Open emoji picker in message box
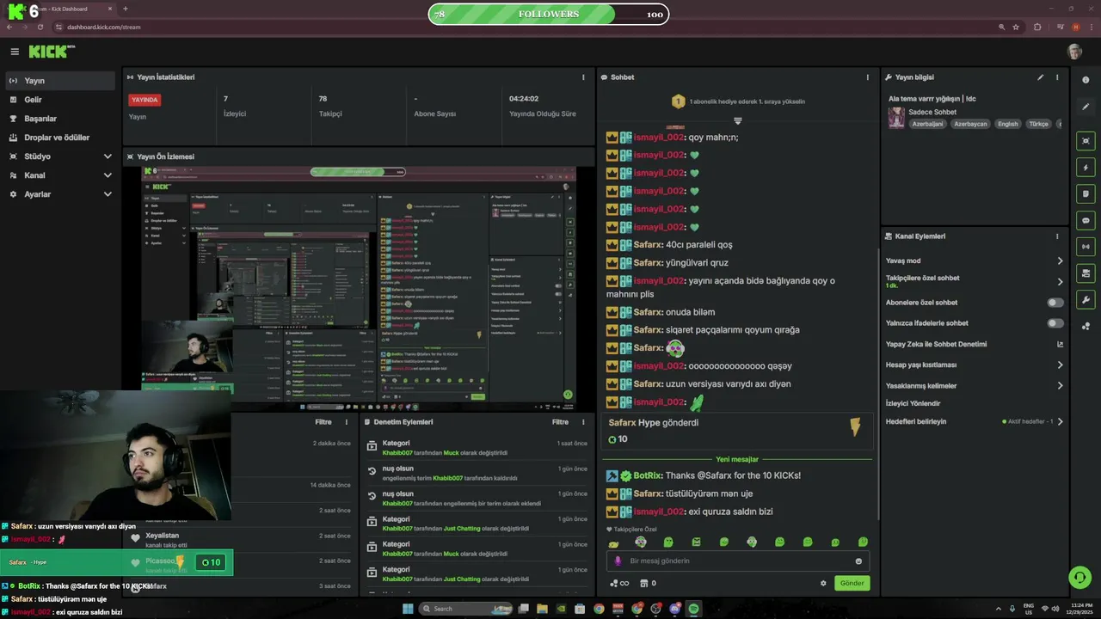This screenshot has height=619, width=1101. (858, 561)
